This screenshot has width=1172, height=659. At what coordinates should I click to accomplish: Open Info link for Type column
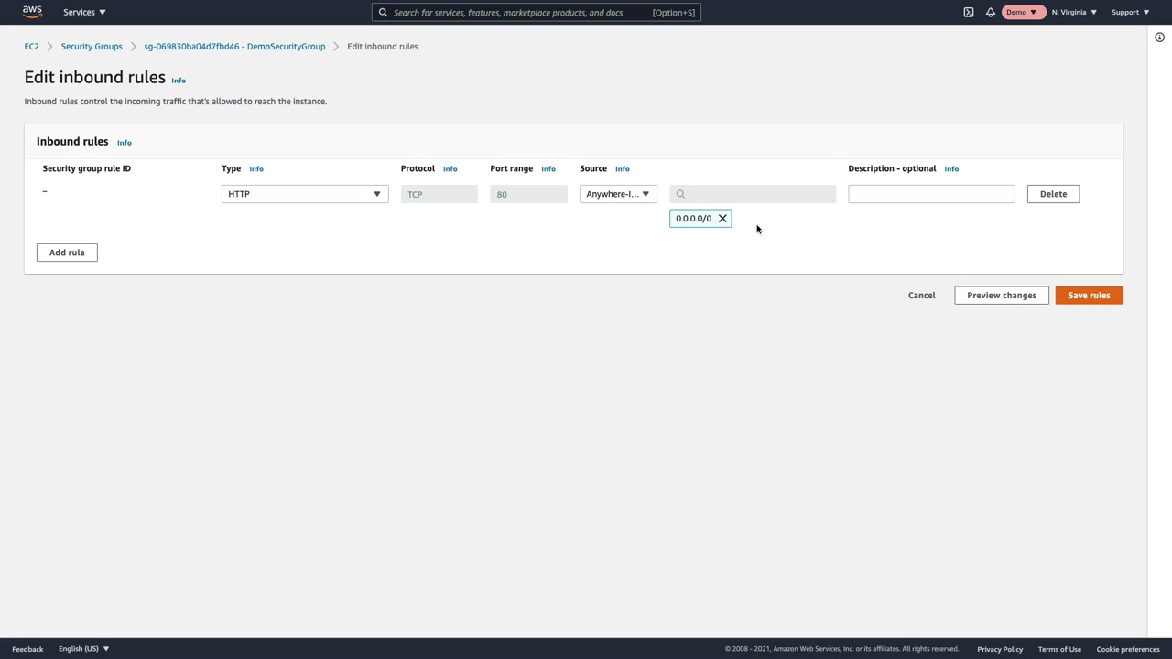pos(256,169)
